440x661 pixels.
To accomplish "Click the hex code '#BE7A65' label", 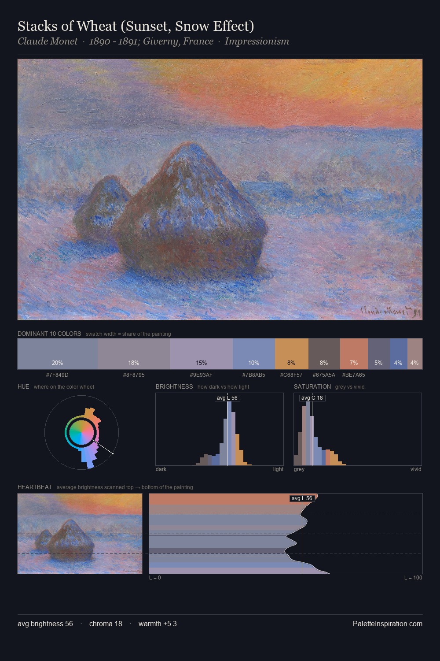I will pyautogui.click(x=353, y=375).
